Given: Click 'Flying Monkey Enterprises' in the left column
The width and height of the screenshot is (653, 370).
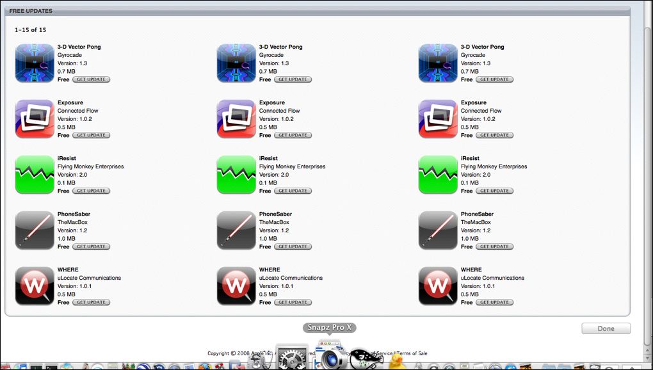Looking at the screenshot, I should tap(91, 166).
